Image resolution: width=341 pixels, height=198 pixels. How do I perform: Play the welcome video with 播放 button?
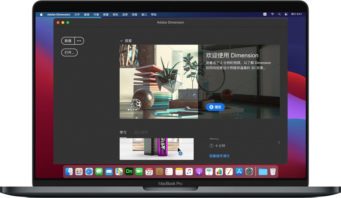tap(215, 107)
